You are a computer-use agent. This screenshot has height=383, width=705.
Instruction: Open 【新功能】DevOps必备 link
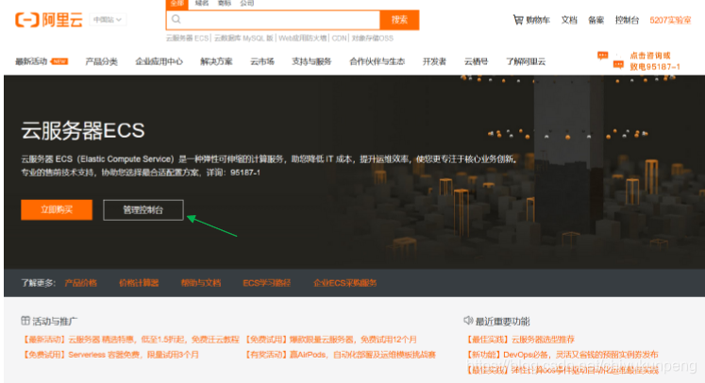point(562,355)
